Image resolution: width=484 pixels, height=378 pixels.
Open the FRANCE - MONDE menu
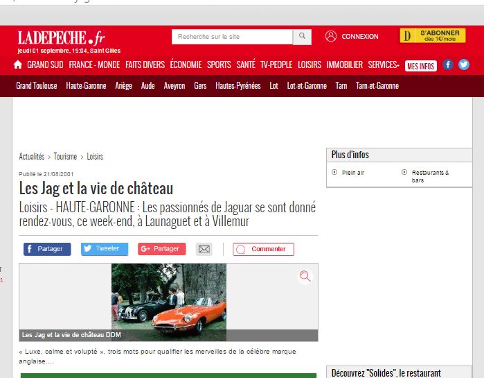click(94, 65)
